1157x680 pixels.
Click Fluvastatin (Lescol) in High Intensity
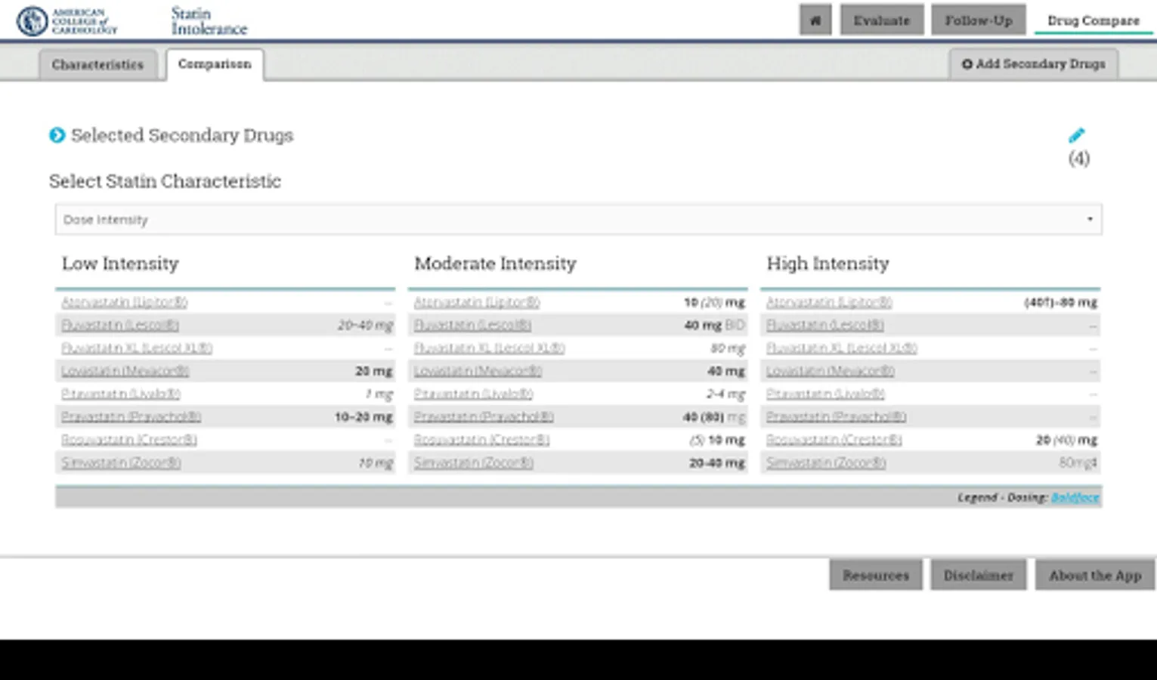pos(825,325)
